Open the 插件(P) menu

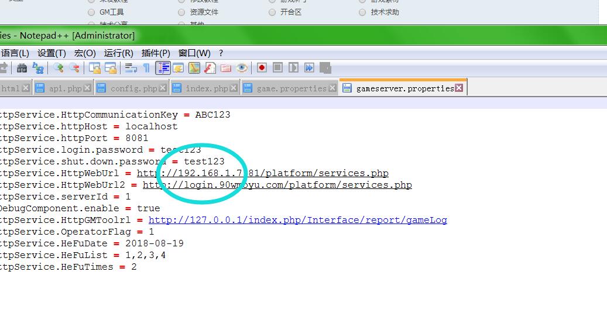tap(156, 53)
